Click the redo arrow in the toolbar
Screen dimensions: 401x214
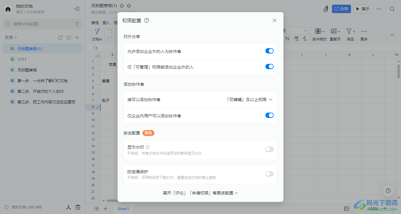[110, 38]
